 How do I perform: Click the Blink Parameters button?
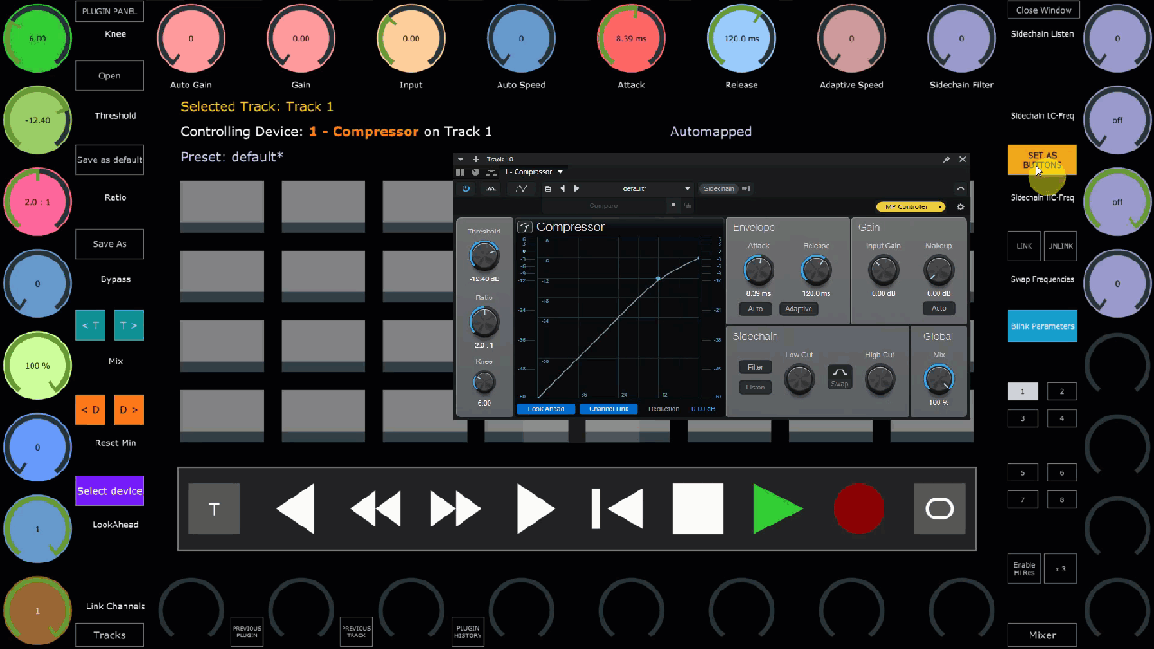[1042, 326]
